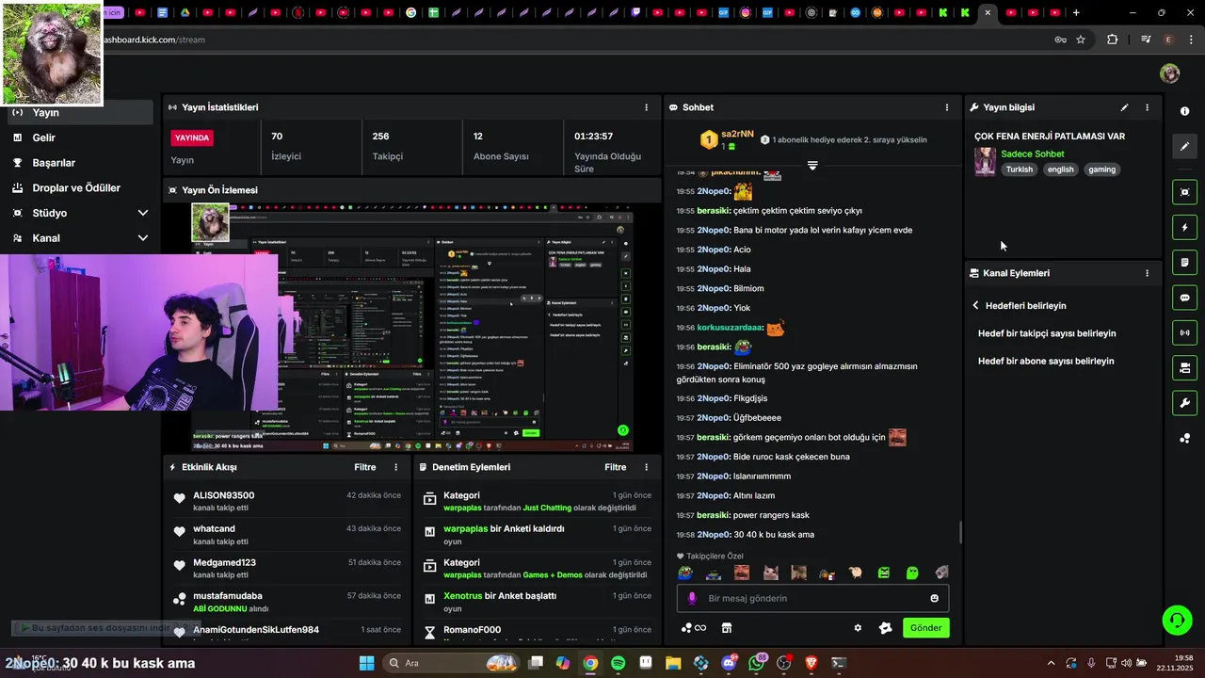Open browser extensions puzzle icon
The height and width of the screenshot is (678, 1205).
coord(1113,40)
